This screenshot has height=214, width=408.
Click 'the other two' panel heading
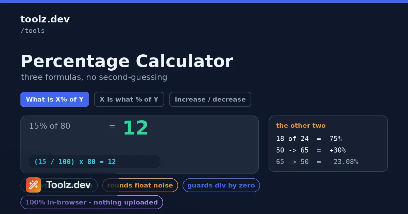pyautogui.click(x=301, y=126)
